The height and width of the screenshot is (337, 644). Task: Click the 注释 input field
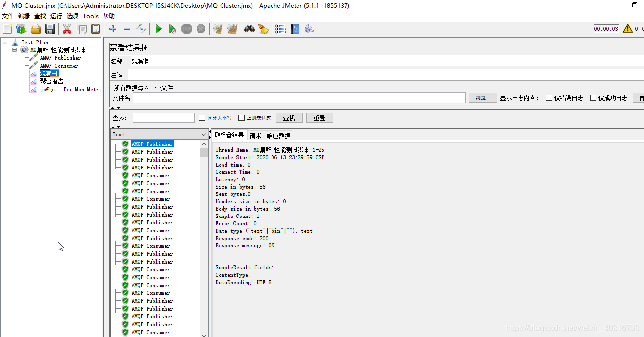(386, 75)
